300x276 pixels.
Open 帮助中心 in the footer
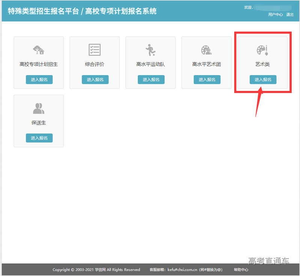tap(241, 270)
